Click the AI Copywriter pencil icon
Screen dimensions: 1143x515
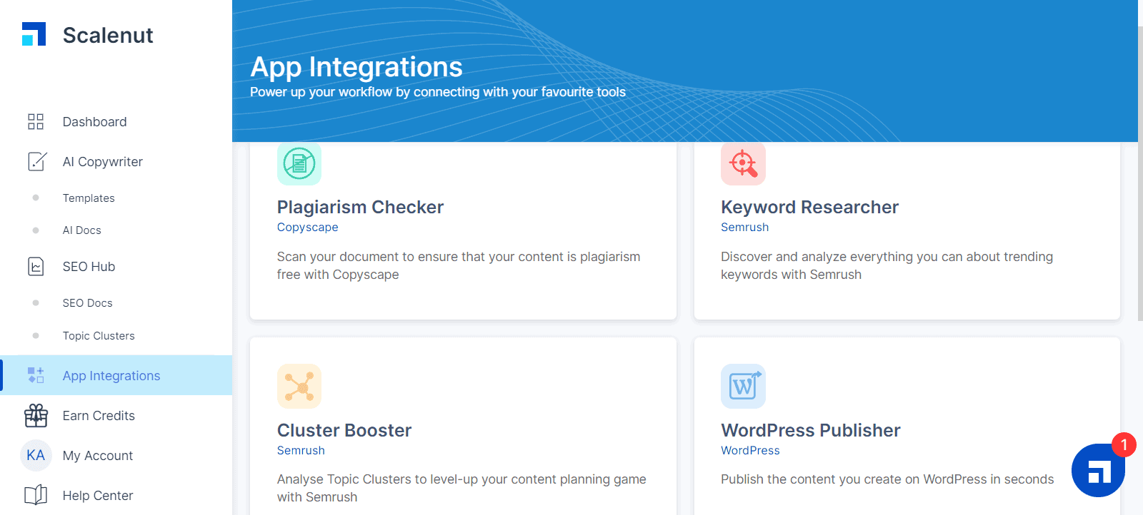tap(37, 162)
